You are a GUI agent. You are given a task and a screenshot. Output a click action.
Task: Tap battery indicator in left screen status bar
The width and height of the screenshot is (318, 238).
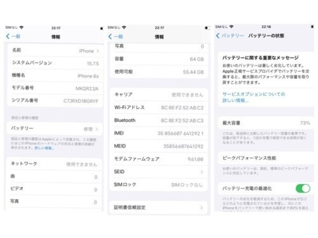(x=101, y=29)
